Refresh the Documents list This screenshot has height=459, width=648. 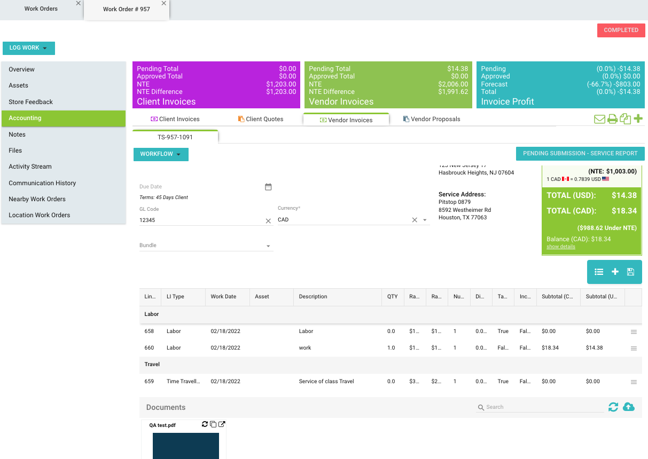pyautogui.click(x=613, y=407)
